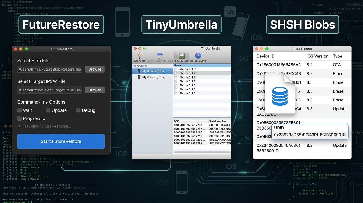Screen dimensions: 363x203
Task: Select the ECID row 10004013928667295...
Action: 202,129
